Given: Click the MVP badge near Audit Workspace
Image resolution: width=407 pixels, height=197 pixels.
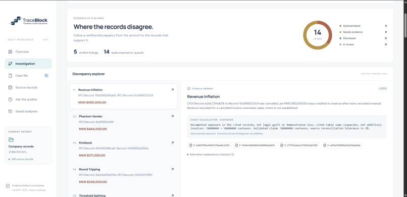Looking at the screenshot, I should (45, 40).
